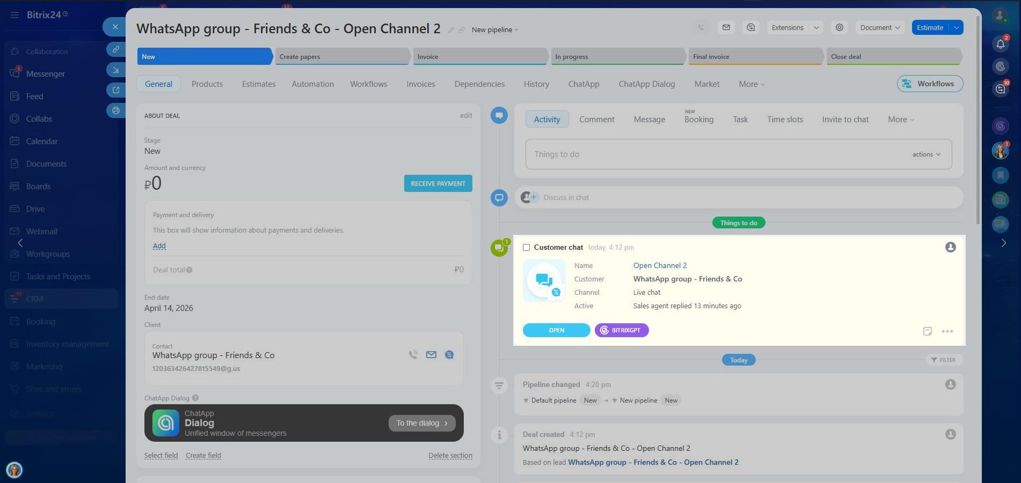Click the phone call icon in header
Image resolution: width=1021 pixels, height=483 pixels.
[x=701, y=27]
